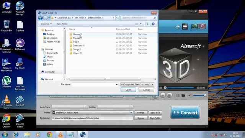The height and width of the screenshot is (138, 245).
Task: Click the Convert button
Action: [x=185, y=113]
